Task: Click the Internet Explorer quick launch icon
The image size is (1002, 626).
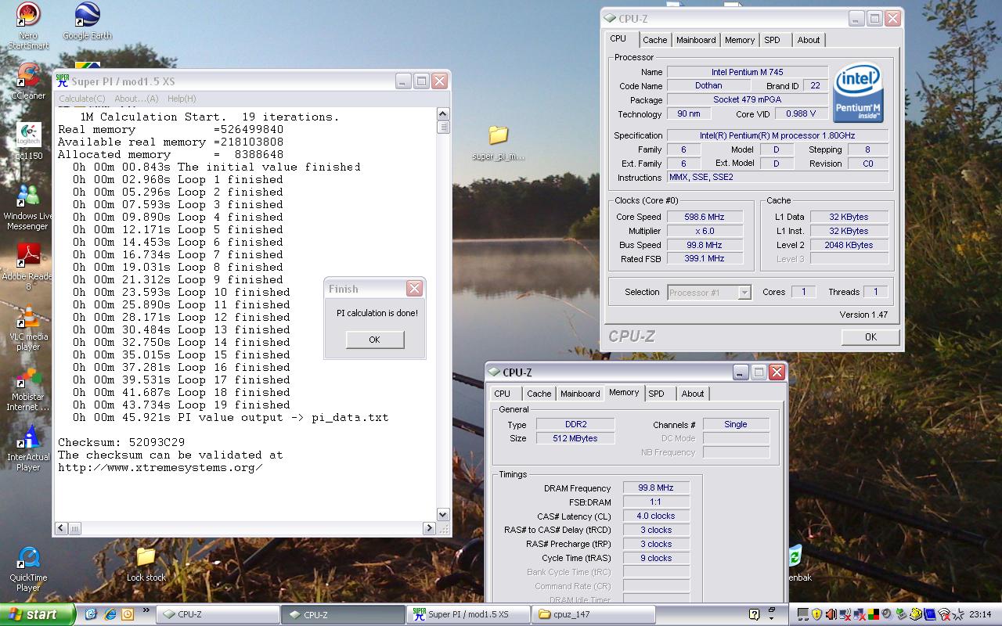Action: coord(110,614)
